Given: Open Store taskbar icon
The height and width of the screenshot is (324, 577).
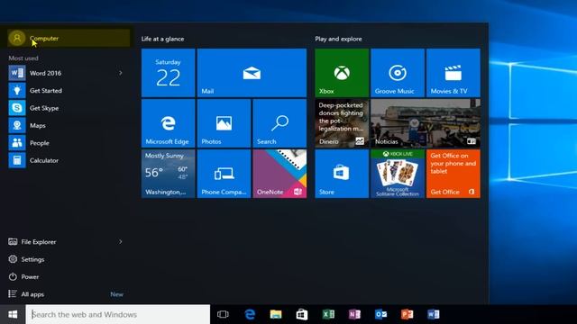Looking at the screenshot, I should pyautogui.click(x=302, y=314).
